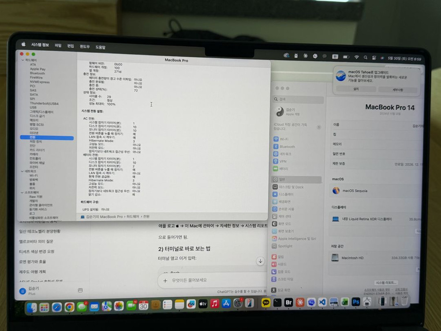Open the 도움말 menu
The image size is (441, 331).
[101, 47]
